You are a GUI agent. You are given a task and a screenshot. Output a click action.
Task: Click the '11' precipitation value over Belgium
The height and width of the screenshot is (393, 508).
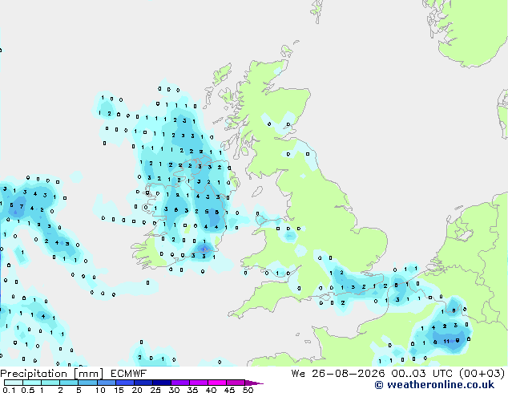click(x=446, y=341)
